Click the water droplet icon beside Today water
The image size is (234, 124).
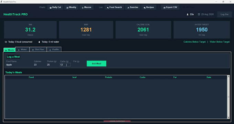tap(39, 42)
